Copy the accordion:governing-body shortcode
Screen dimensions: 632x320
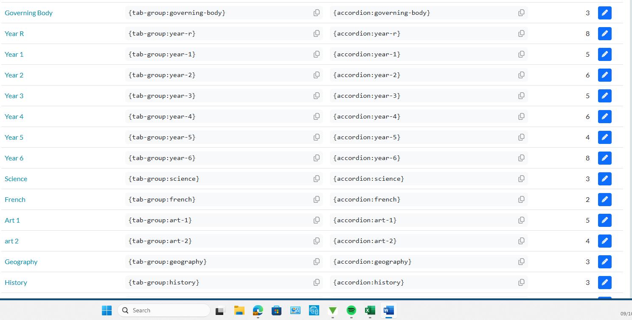click(521, 13)
